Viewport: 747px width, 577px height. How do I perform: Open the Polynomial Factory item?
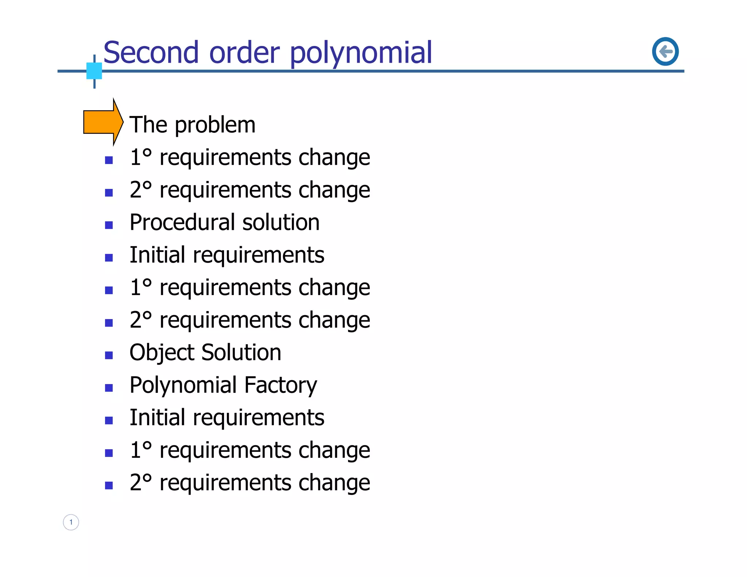pos(223,385)
